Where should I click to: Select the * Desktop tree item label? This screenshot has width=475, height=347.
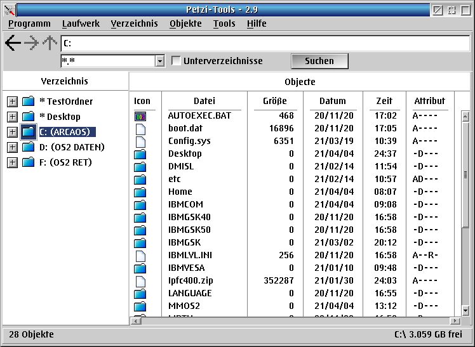[x=60, y=117]
